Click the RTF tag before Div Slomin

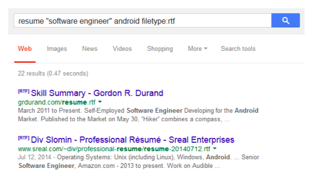[24, 138]
